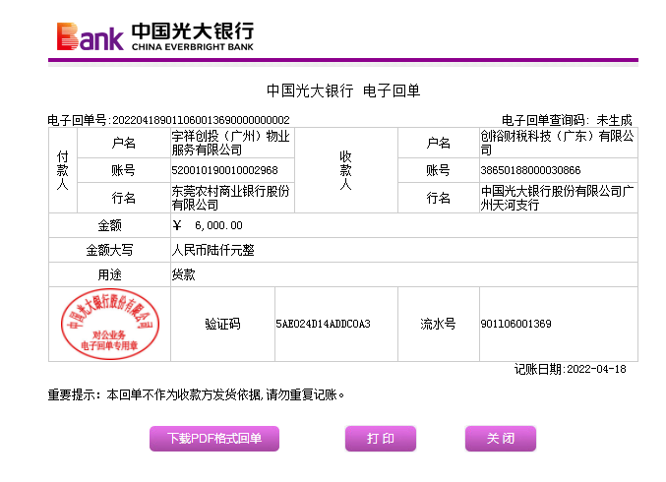Select payer account 520010190010002968
This screenshot has height=482, width=666.
(224, 170)
